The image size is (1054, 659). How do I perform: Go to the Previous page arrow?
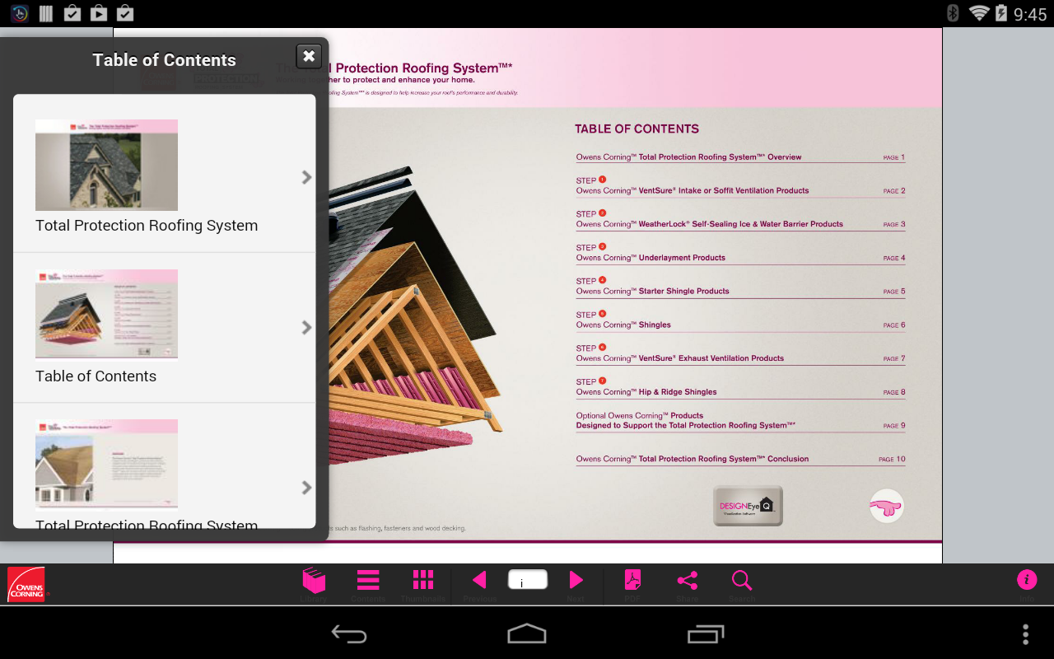(x=479, y=580)
